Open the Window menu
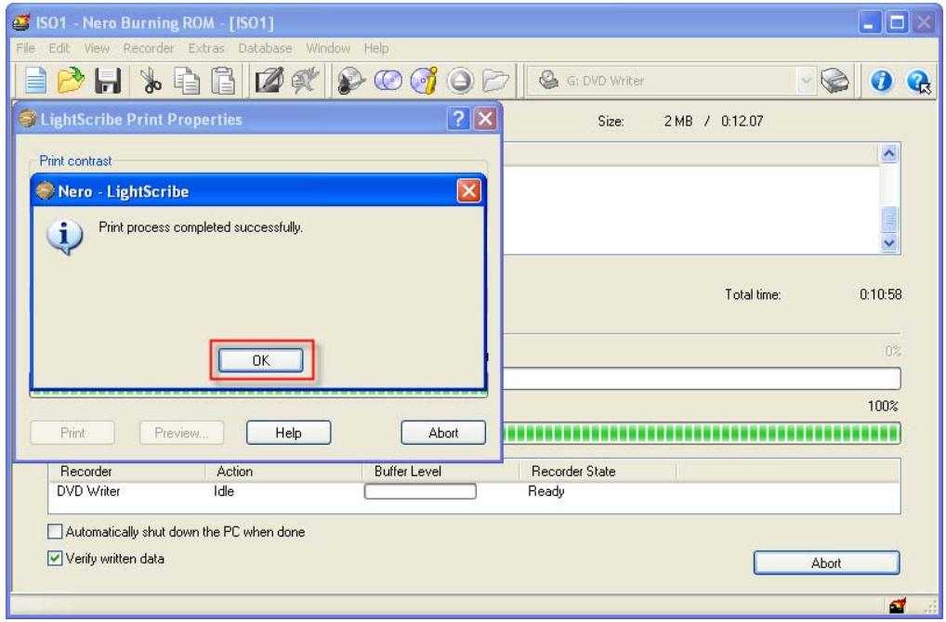The image size is (946, 622). (328, 48)
